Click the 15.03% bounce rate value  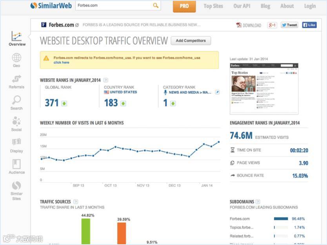(300, 176)
